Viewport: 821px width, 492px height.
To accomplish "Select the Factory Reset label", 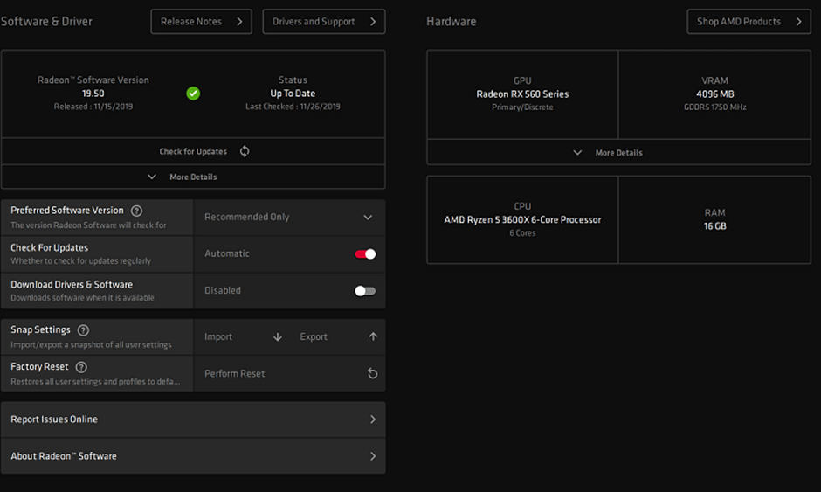I will click(39, 366).
